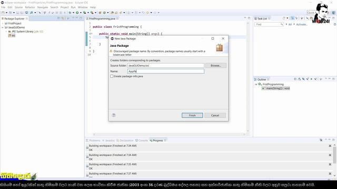Image resolution: width=337 pixels, height=189 pixels.
Task: Open New Task dropdown arrow in Task List
Action: (288, 18)
